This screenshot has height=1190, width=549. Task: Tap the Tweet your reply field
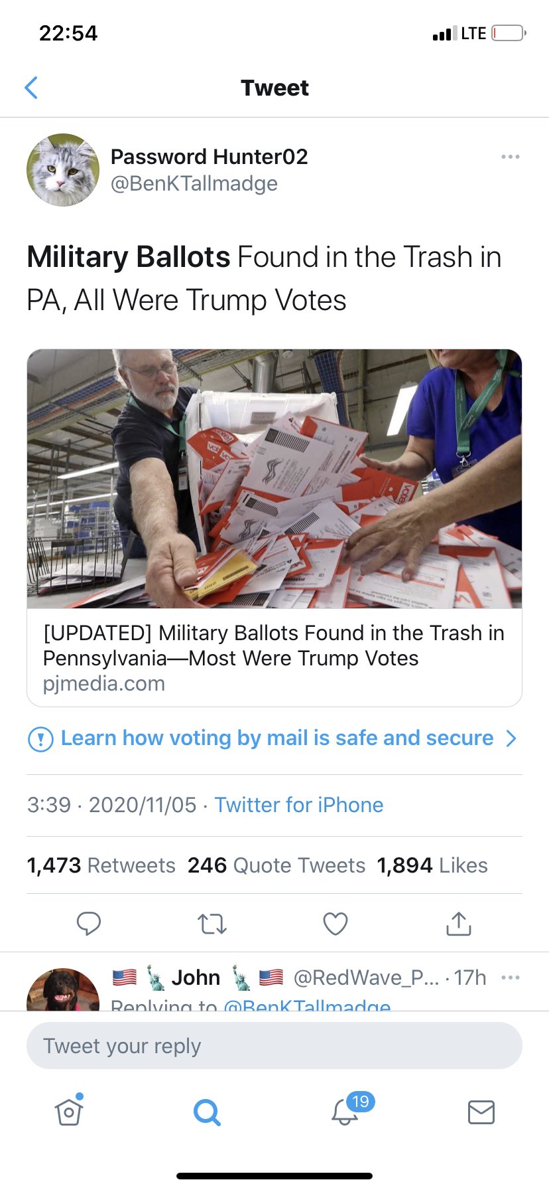click(274, 1046)
